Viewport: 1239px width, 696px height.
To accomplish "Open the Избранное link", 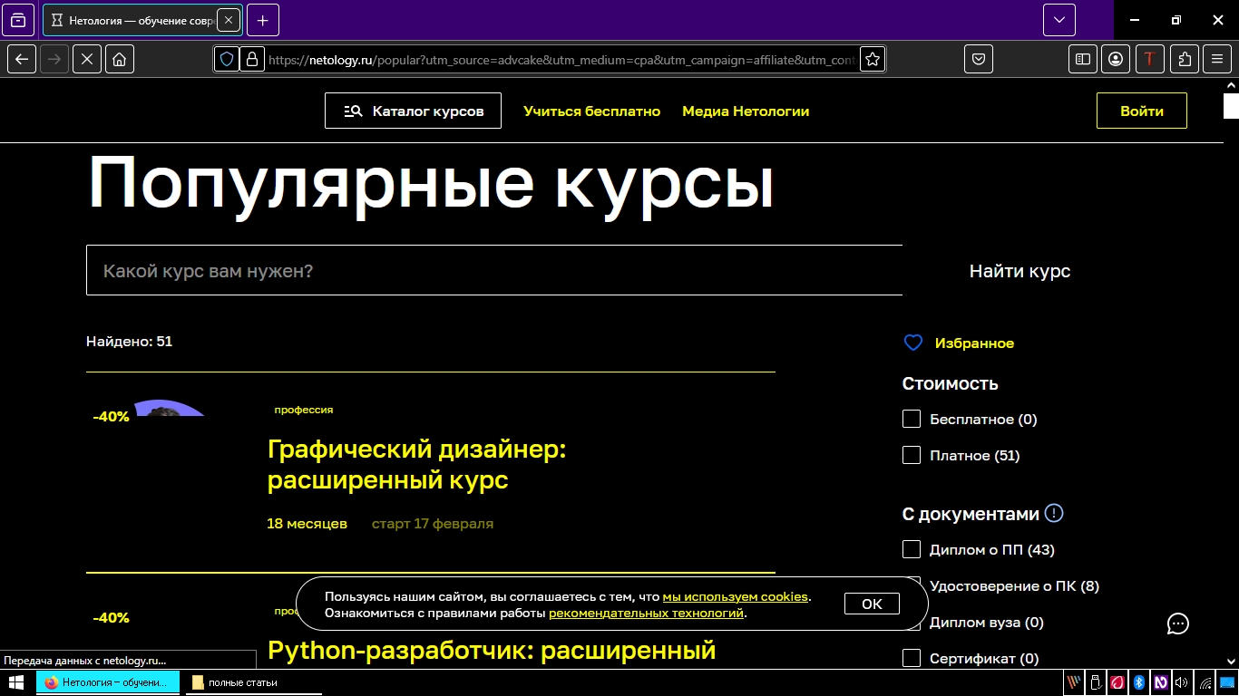I will pos(974,343).
